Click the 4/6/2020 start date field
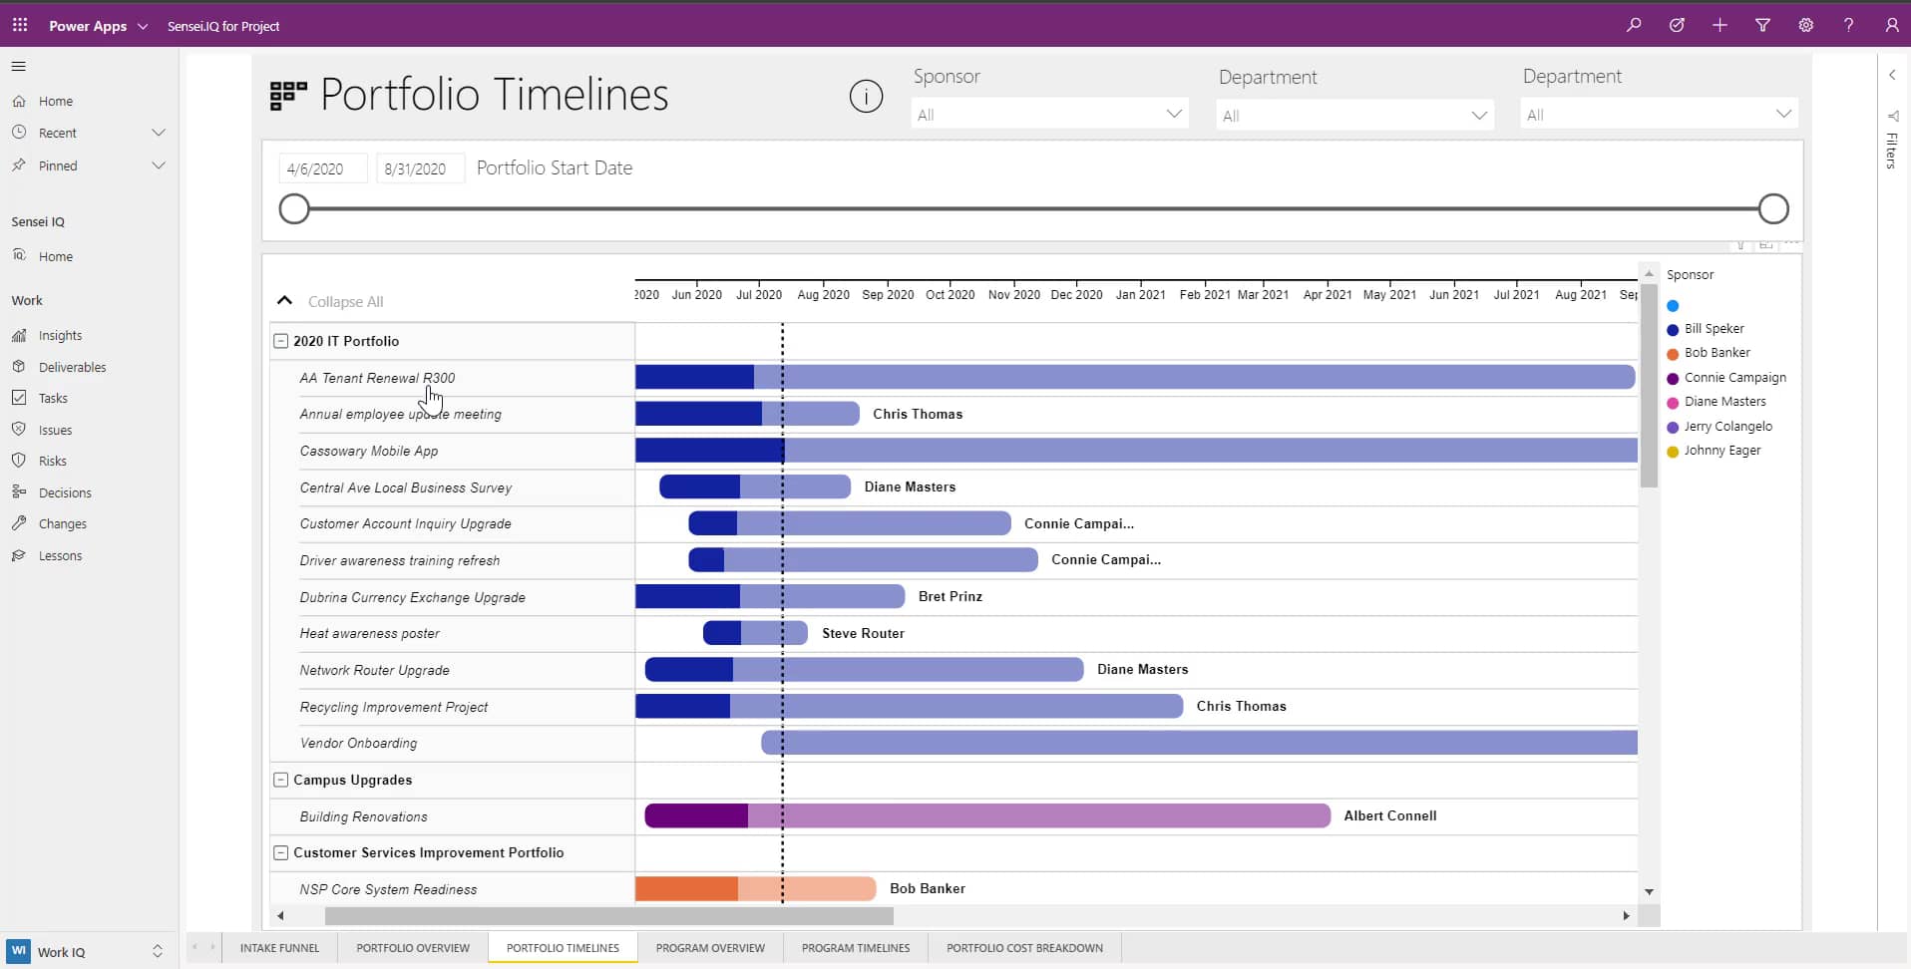Viewport: 1911px width, 969px height. [x=320, y=168]
